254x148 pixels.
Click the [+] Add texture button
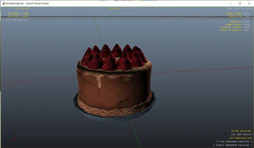pyautogui.click(x=242, y=134)
